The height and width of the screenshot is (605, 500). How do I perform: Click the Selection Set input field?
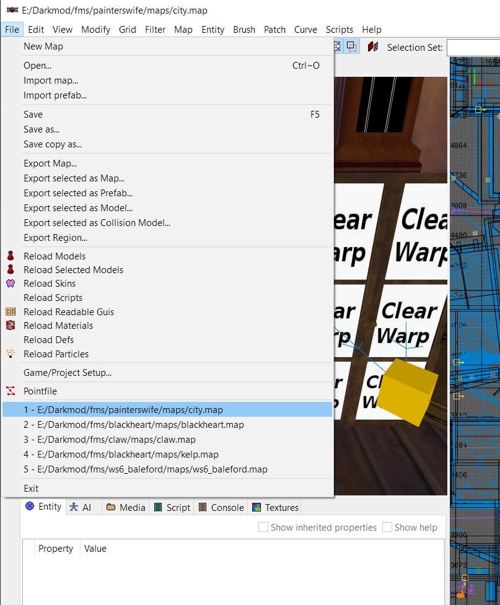coord(473,48)
